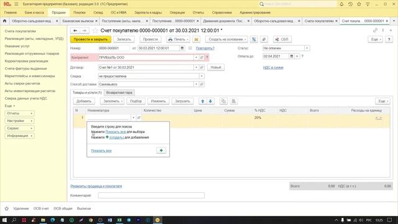Add document to favorites with star
Viewport: 398px width, 224px height.
click(x=95, y=30)
